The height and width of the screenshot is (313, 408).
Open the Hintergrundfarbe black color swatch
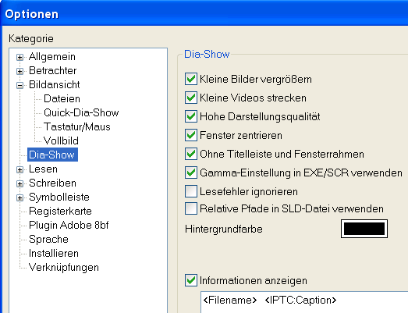[364, 229]
